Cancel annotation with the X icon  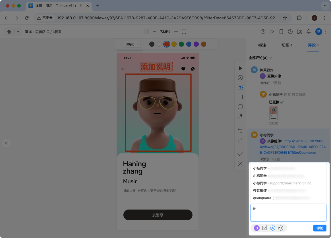240,164
